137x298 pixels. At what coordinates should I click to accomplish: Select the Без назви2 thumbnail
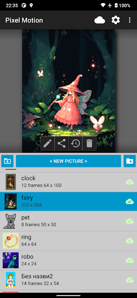click(11, 280)
